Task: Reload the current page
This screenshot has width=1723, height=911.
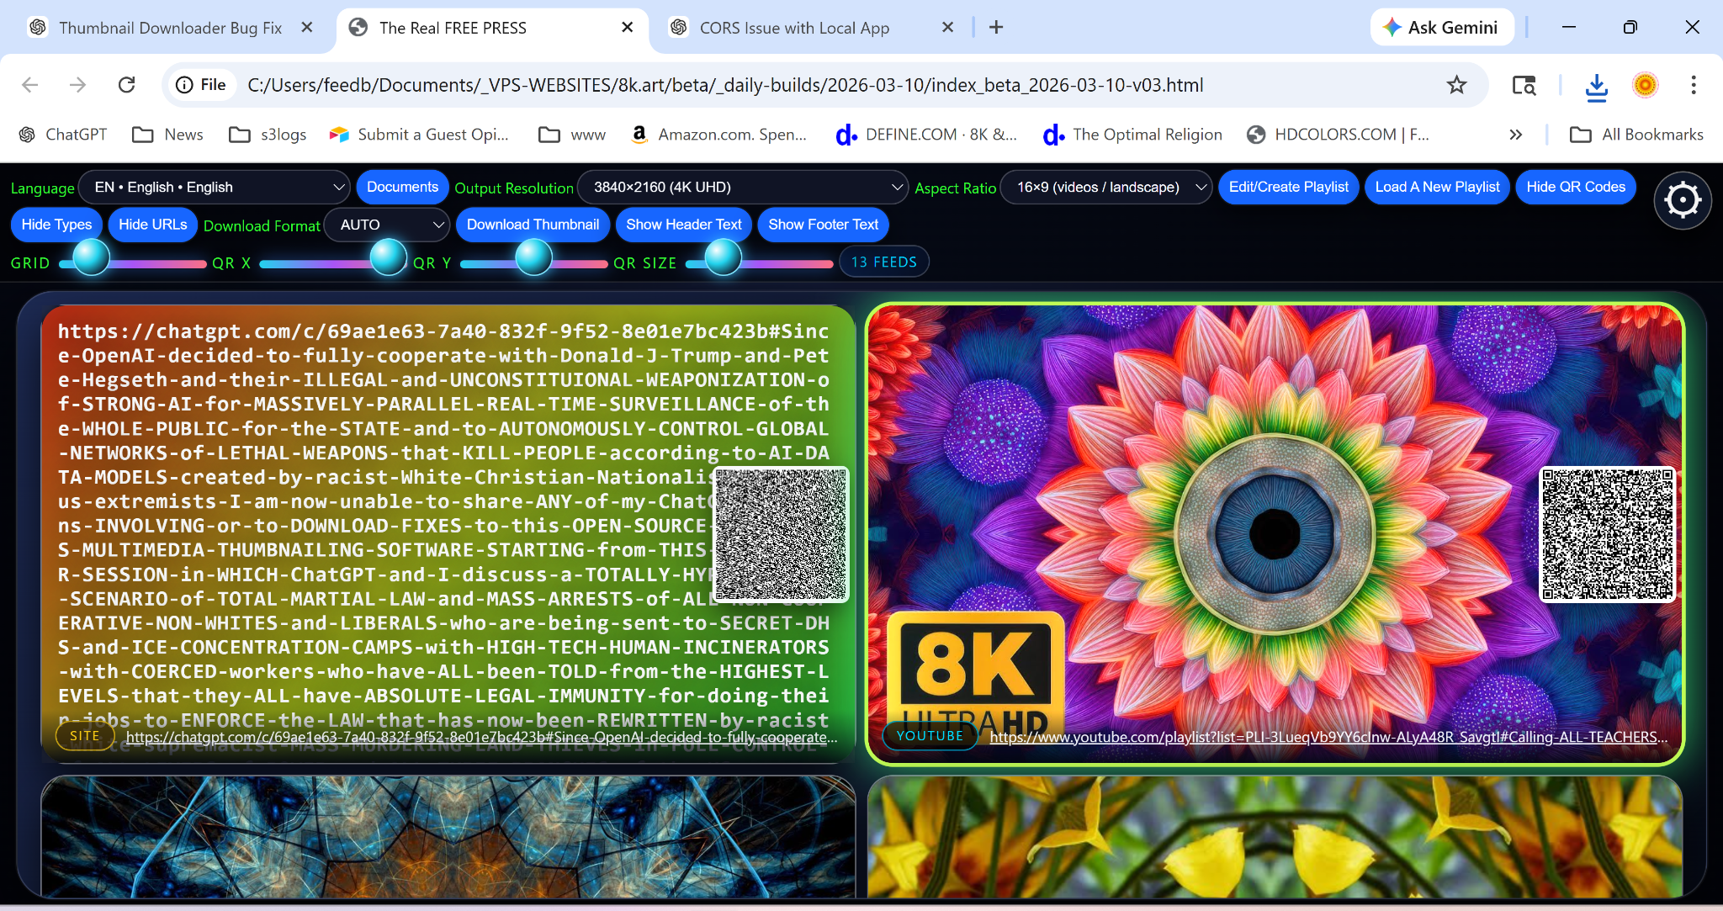Action: click(x=127, y=85)
